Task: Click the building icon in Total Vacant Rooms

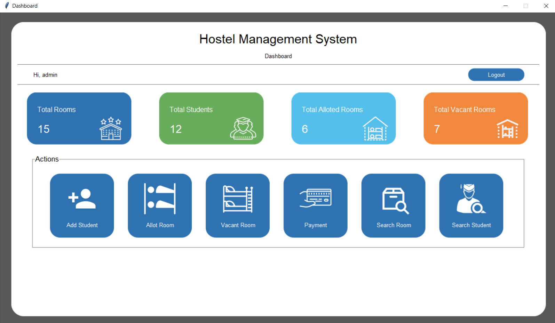Action: tap(507, 129)
